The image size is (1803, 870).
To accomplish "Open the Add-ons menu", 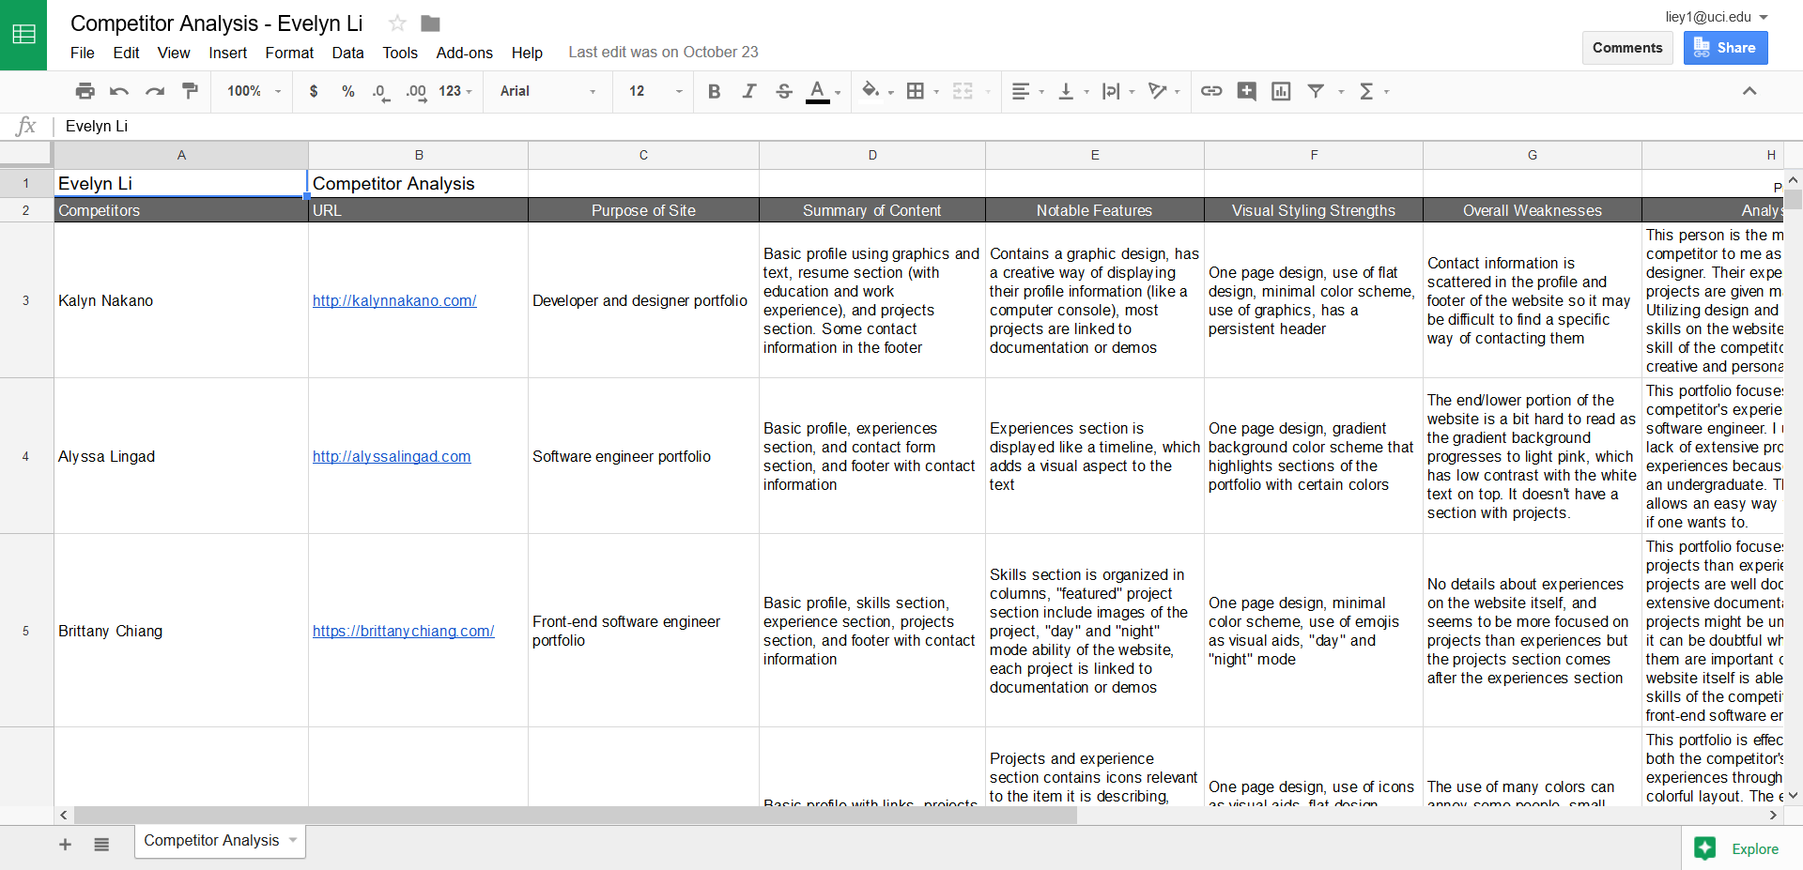I will [x=465, y=53].
